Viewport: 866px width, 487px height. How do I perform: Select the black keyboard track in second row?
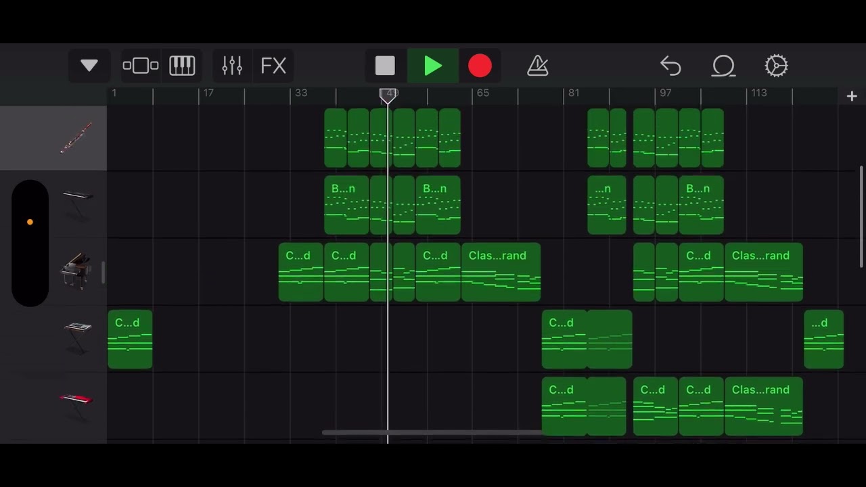[78, 205]
